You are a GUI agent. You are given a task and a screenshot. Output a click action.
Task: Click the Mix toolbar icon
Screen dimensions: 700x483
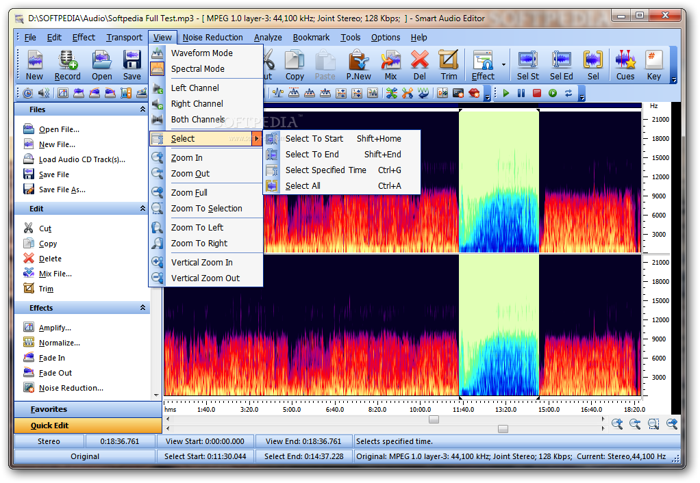click(x=390, y=65)
